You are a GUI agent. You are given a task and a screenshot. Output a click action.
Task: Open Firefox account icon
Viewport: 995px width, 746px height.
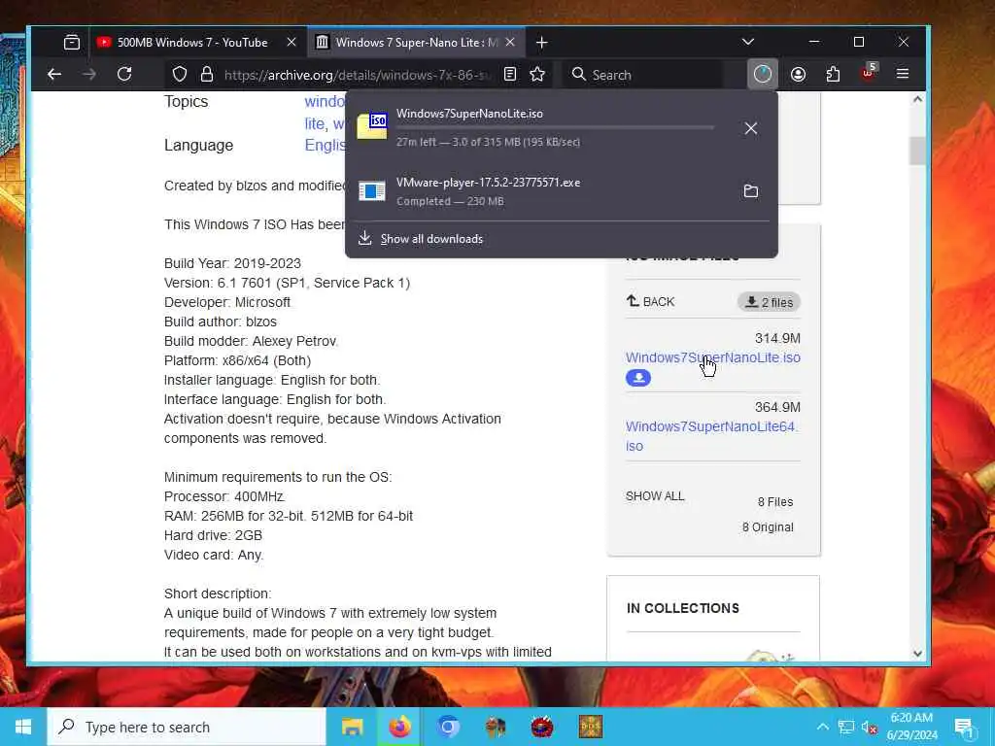click(798, 74)
